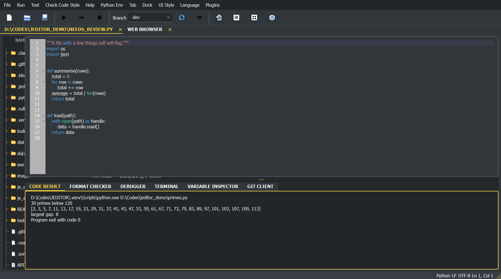The image size is (501, 279).
Task: Click 'largest gap: 8' output line
Action: pos(45,214)
